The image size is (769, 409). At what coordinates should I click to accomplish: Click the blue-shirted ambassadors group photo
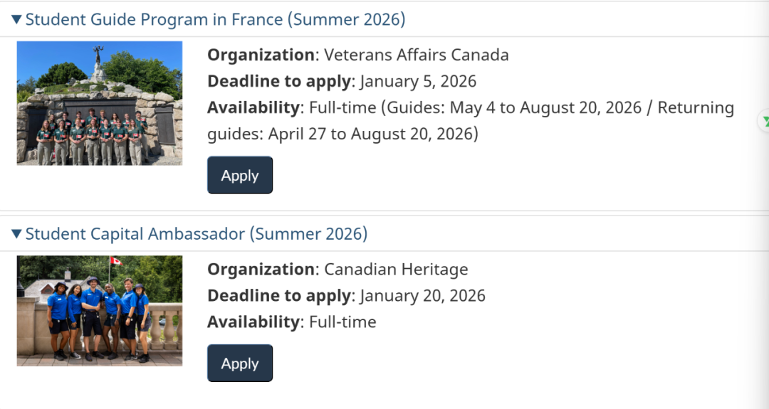click(x=99, y=311)
